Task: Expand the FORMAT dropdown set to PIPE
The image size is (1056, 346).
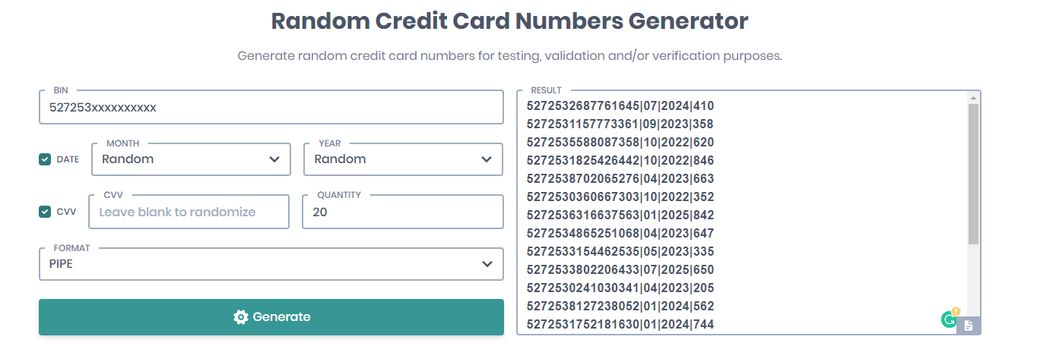Action: click(271, 264)
